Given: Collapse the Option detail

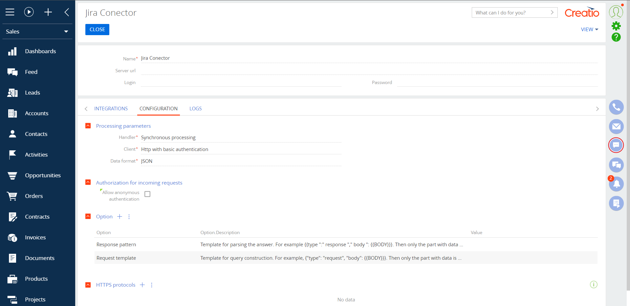Looking at the screenshot, I should click(x=88, y=216).
